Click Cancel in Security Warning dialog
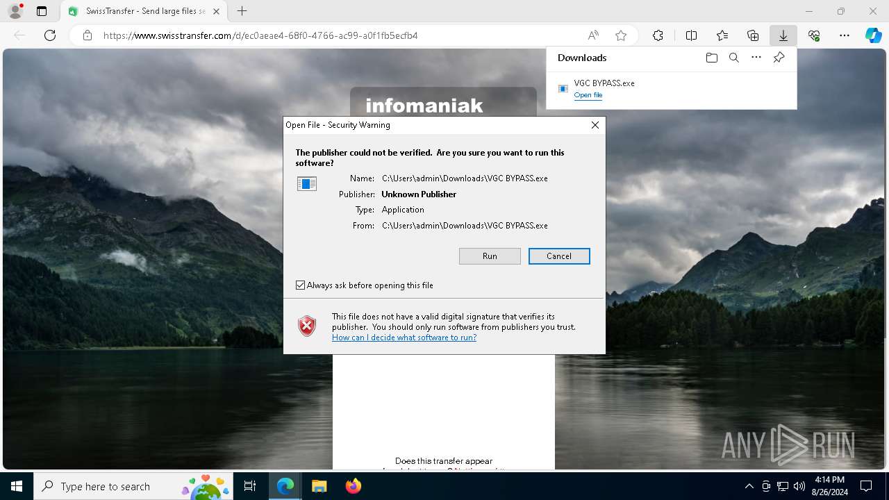The width and height of the screenshot is (889, 500). pyautogui.click(x=559, y=256)
